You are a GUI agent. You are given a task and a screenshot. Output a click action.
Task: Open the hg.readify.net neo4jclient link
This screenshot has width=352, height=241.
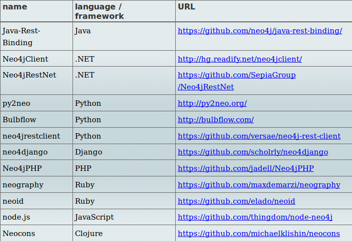[240, 59]
